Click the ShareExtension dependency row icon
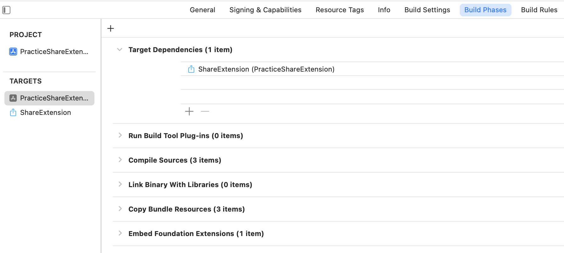This screenshot has height=253, width=564. click(x=191, y=69)
